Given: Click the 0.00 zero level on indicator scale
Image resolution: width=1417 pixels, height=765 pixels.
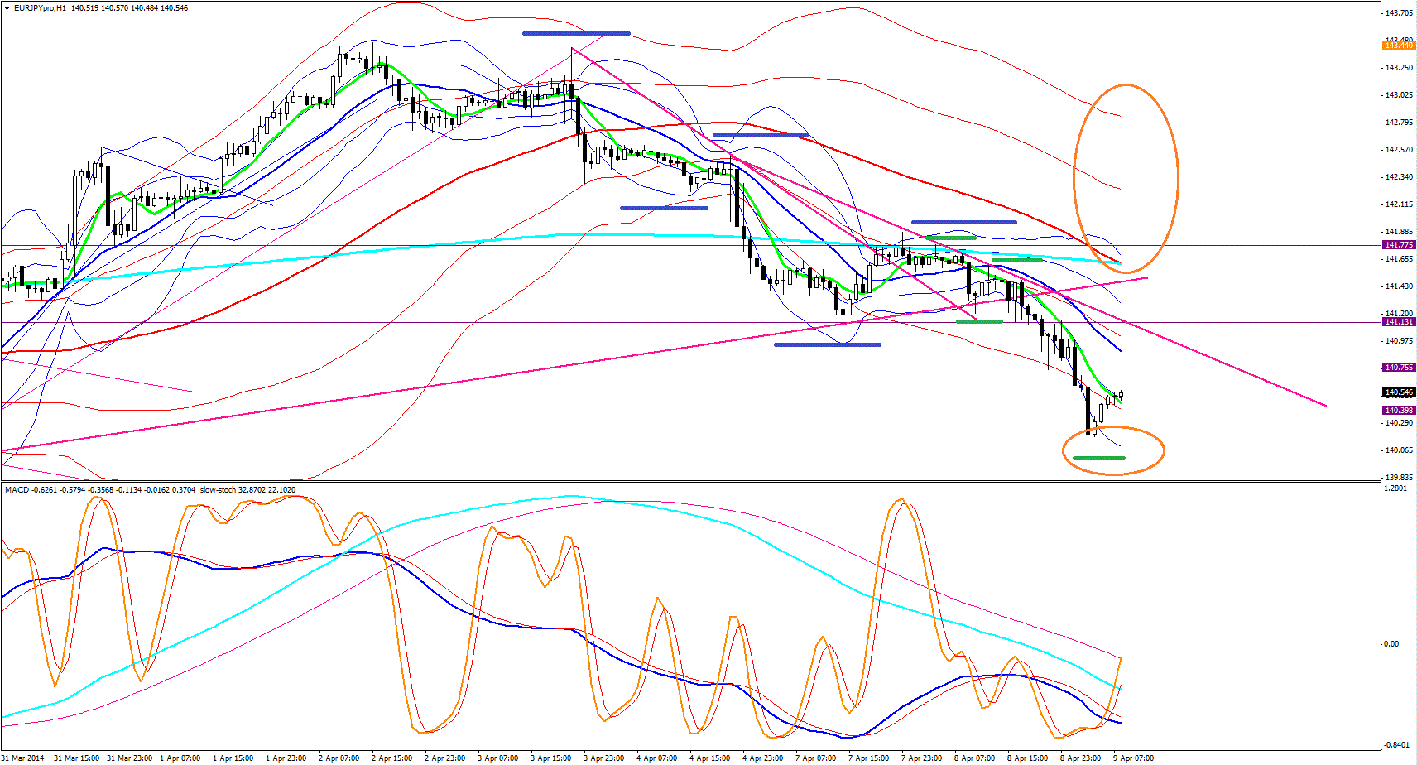Looking at the screenshot, I should (1392, 643).
